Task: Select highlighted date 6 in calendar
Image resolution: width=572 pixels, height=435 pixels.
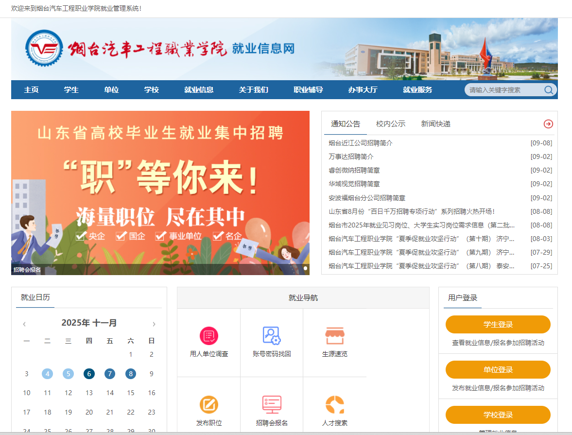Action: [89, 374]
